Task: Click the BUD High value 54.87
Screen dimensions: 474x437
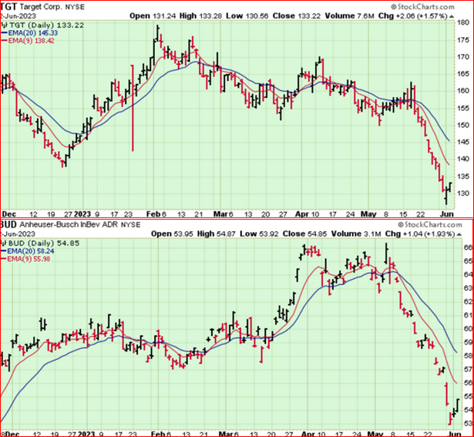Action: tap(226, 234)
